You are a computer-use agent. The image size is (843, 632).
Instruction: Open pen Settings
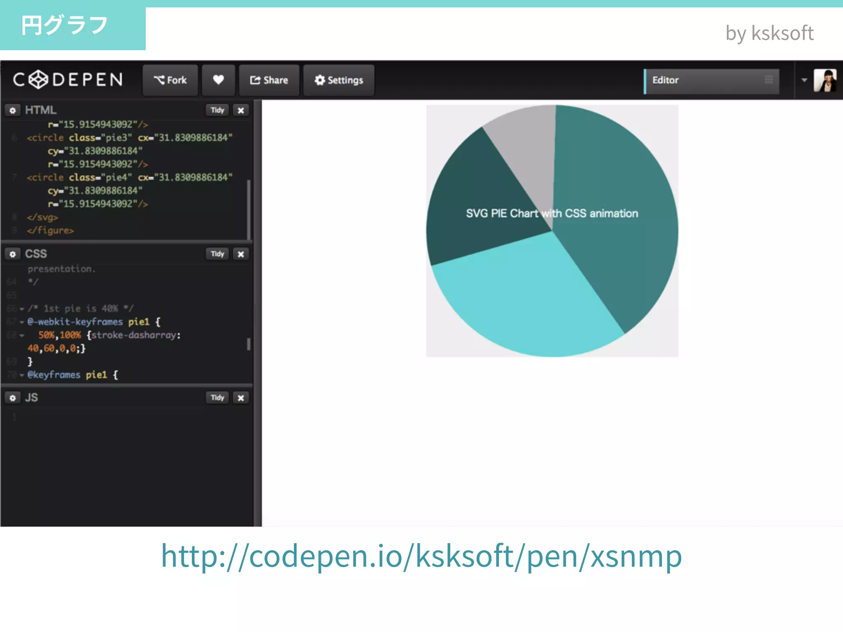pyautogui.click(x=338, y=80)
